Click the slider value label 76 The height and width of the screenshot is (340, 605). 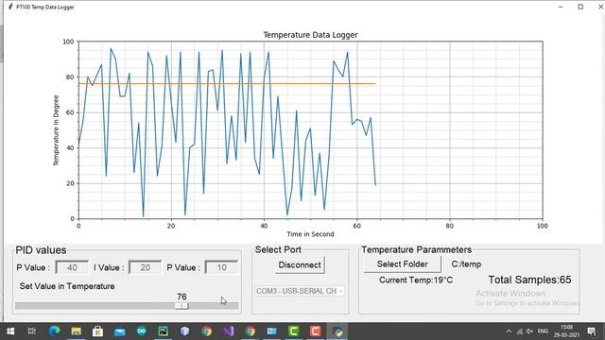tap(181, 297)
